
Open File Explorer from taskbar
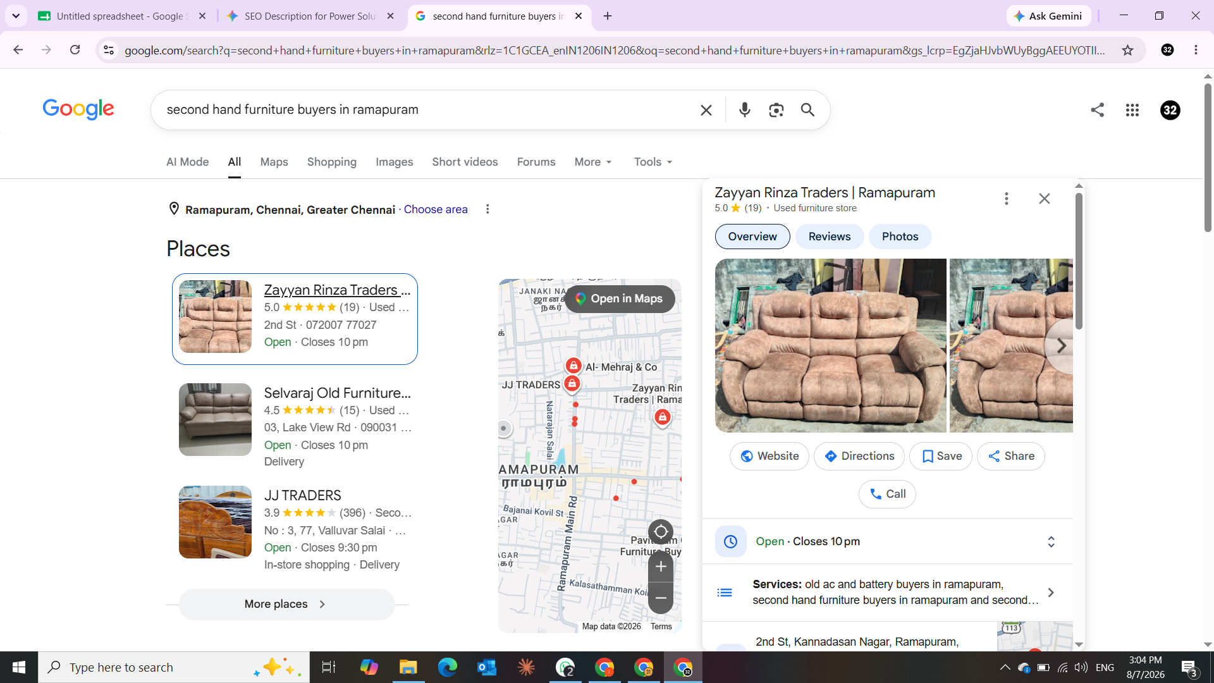pos(408,667)
